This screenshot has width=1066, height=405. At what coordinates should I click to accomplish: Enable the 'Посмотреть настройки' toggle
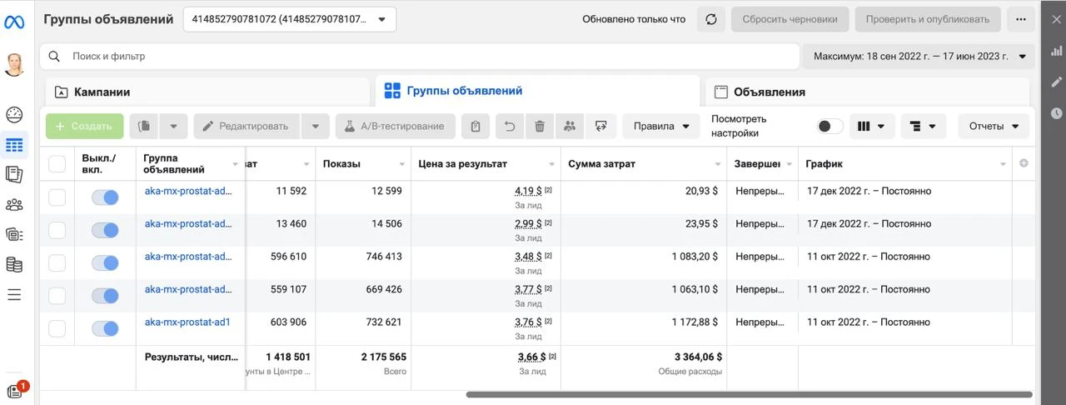pos(830,127)
